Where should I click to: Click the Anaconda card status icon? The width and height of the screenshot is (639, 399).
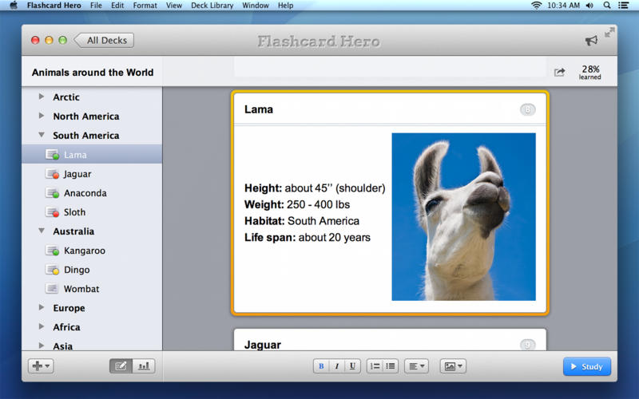pyautogui.click(x=52, y=193)
